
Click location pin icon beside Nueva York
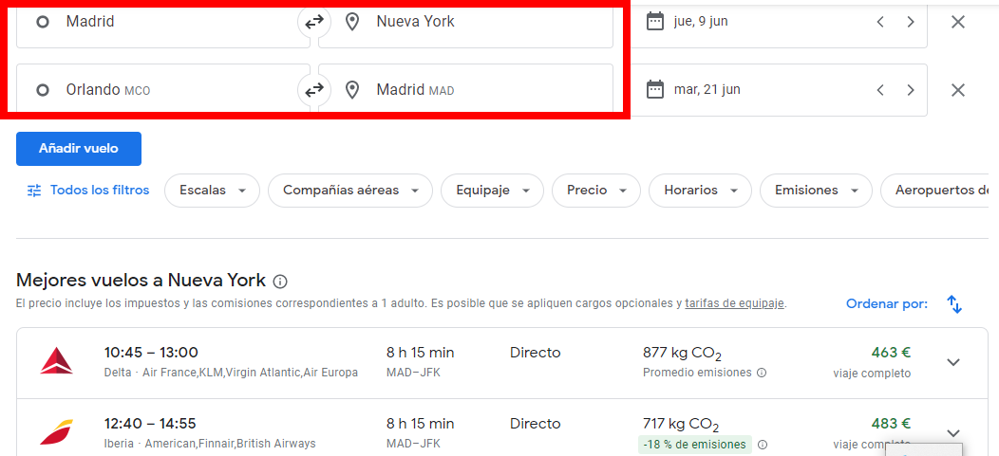point(351,22)
